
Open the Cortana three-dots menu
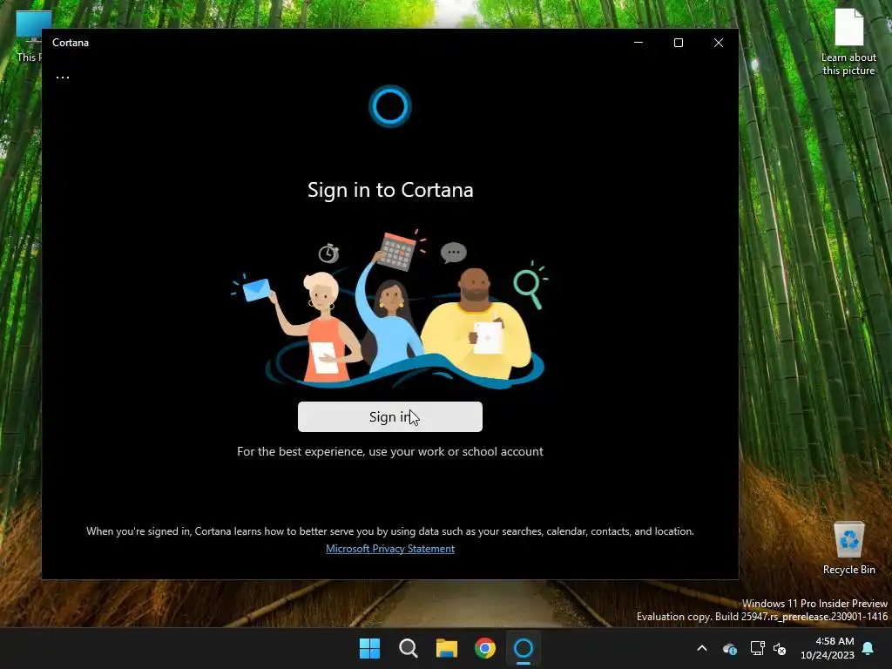tap(63, 77)
